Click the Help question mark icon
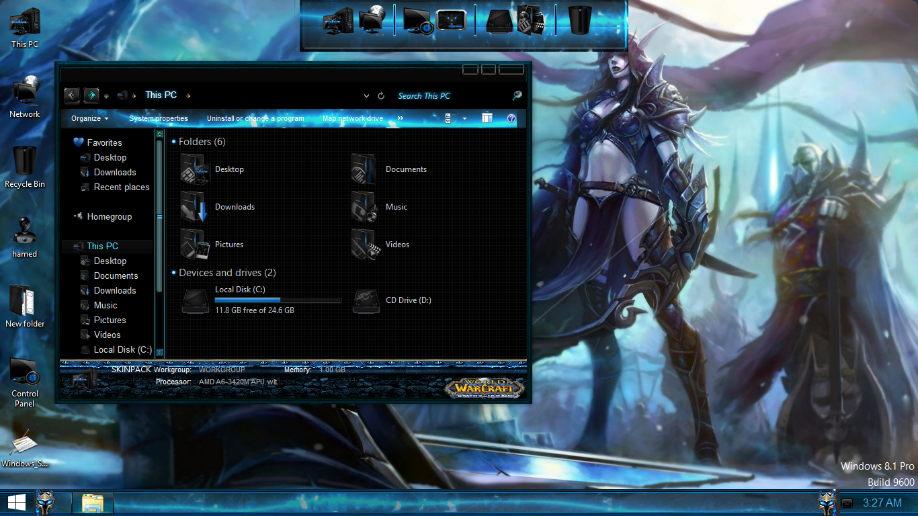Viewport: 918px width, 516px height. (x=511, y=119)
